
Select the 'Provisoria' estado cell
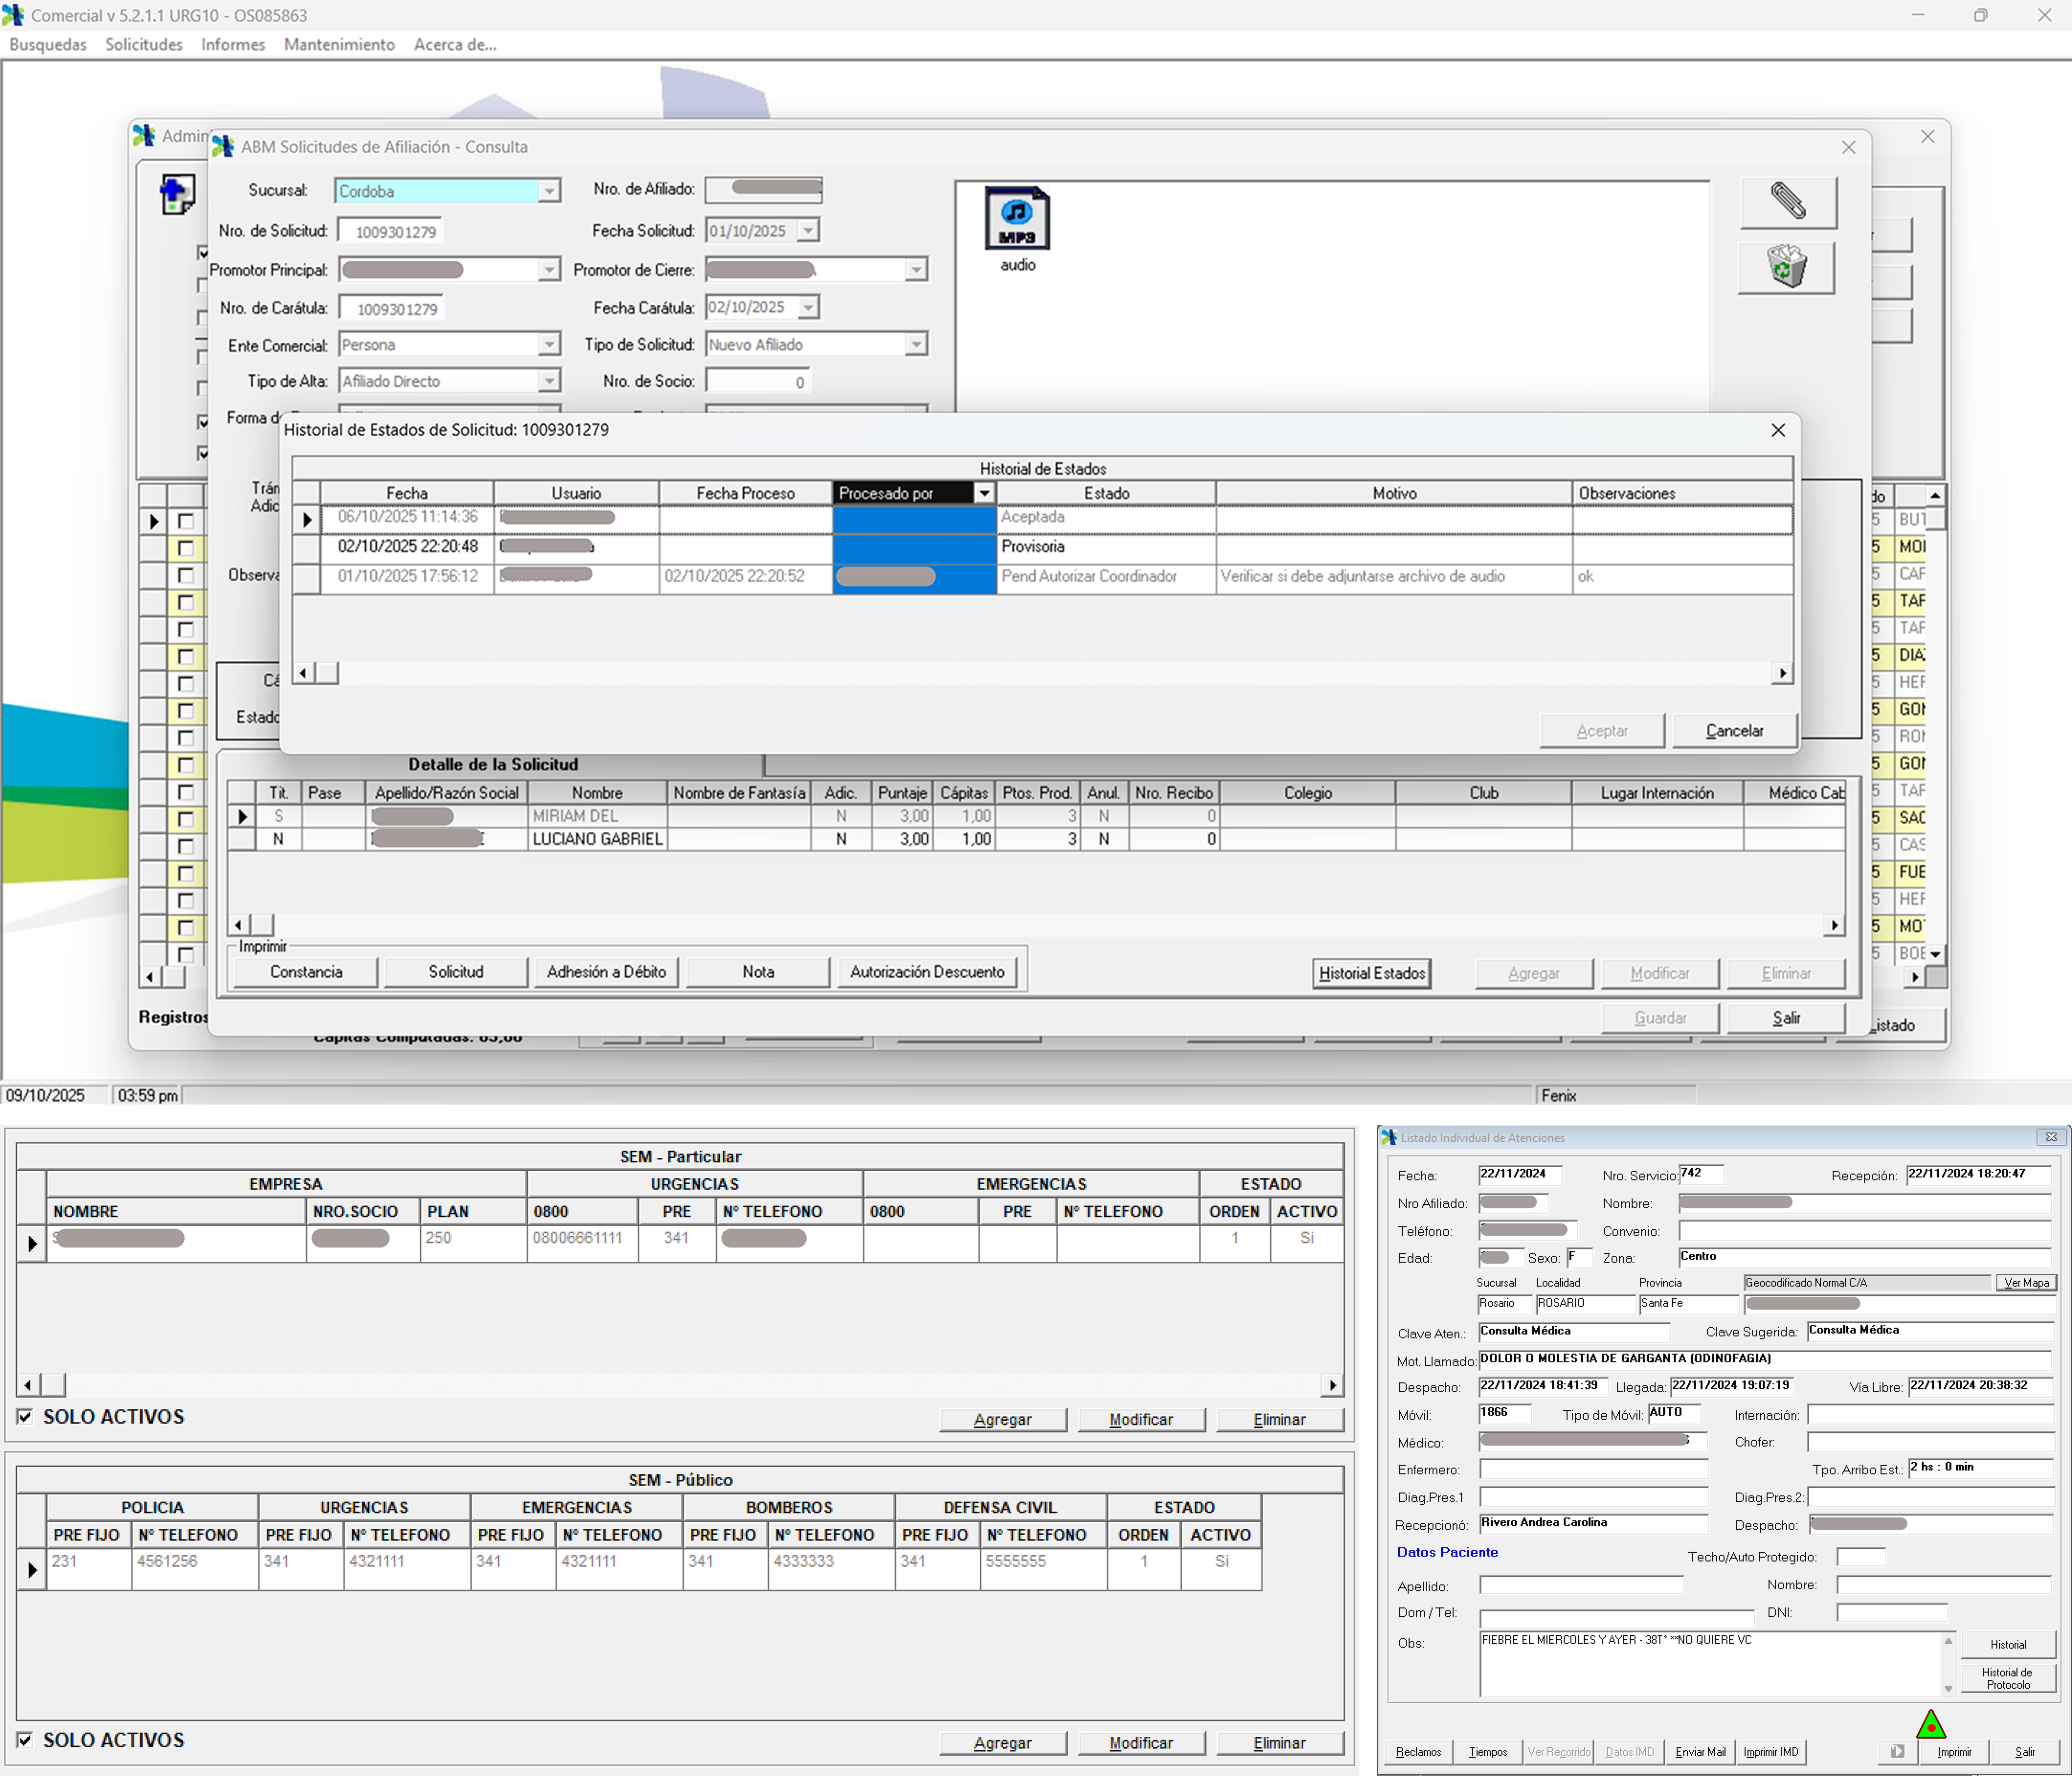pos(1106,547)
